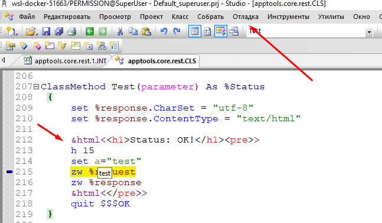Expand the toolbar combo box dropdown arrow
The width and height of the screenshot is (382, 223).
point(369,32)
